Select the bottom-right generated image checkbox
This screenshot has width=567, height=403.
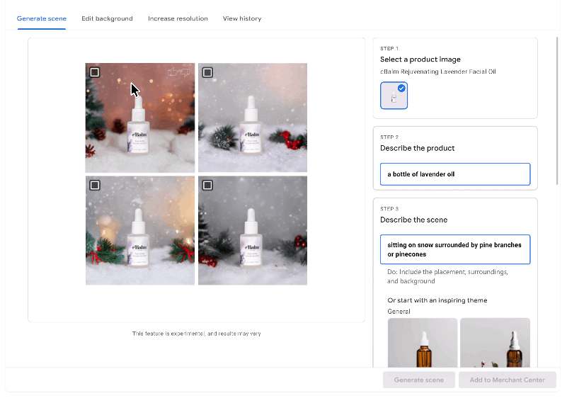(x=207, y=185)
